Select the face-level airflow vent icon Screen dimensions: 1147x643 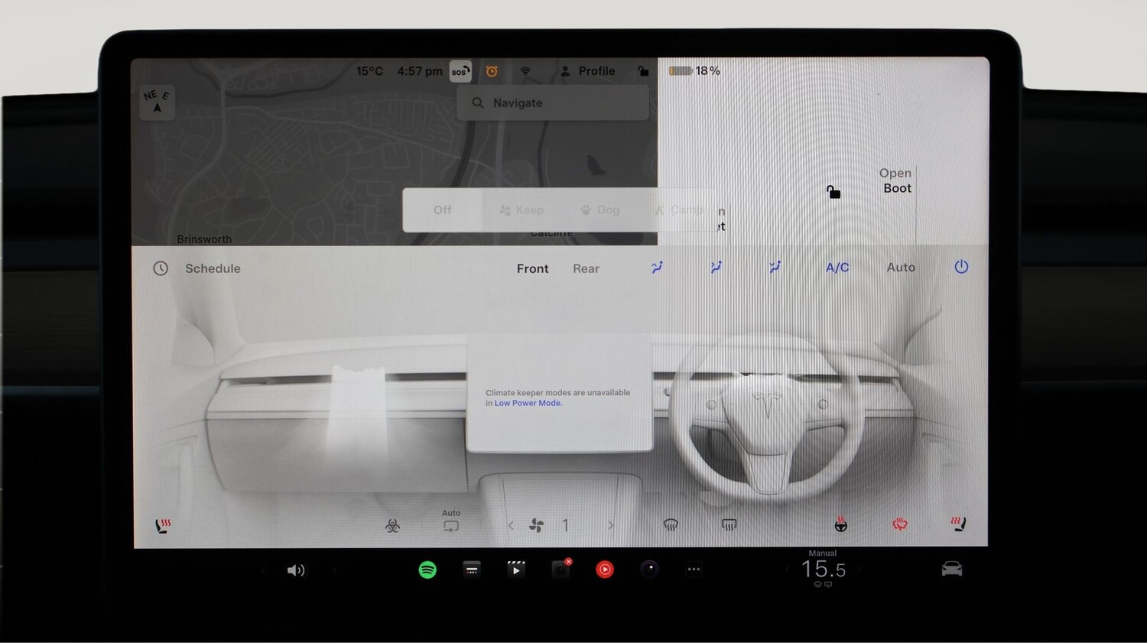point(657,268)
